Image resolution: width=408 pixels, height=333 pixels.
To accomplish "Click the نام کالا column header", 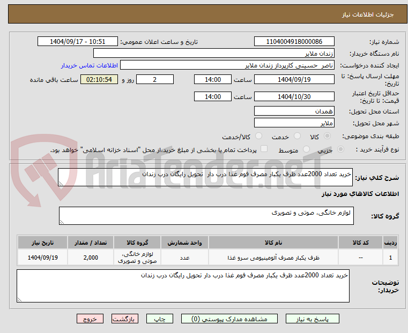I will pos(273,243).
